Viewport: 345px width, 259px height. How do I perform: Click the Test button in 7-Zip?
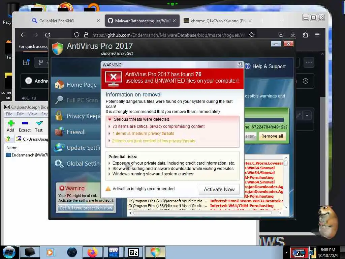tap(39, 126)
